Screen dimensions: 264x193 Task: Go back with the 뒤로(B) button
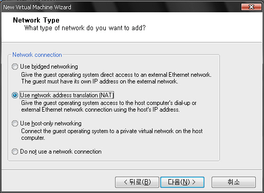tap(137, 182)
